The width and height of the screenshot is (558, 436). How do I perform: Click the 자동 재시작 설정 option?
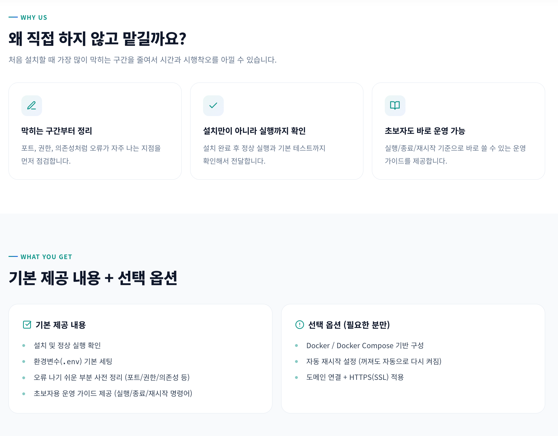[x=373, y=361]
